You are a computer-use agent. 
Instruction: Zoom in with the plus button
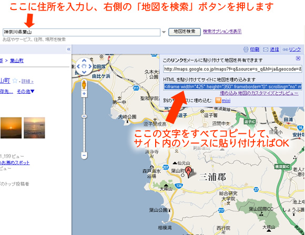(x=84, y=94)
